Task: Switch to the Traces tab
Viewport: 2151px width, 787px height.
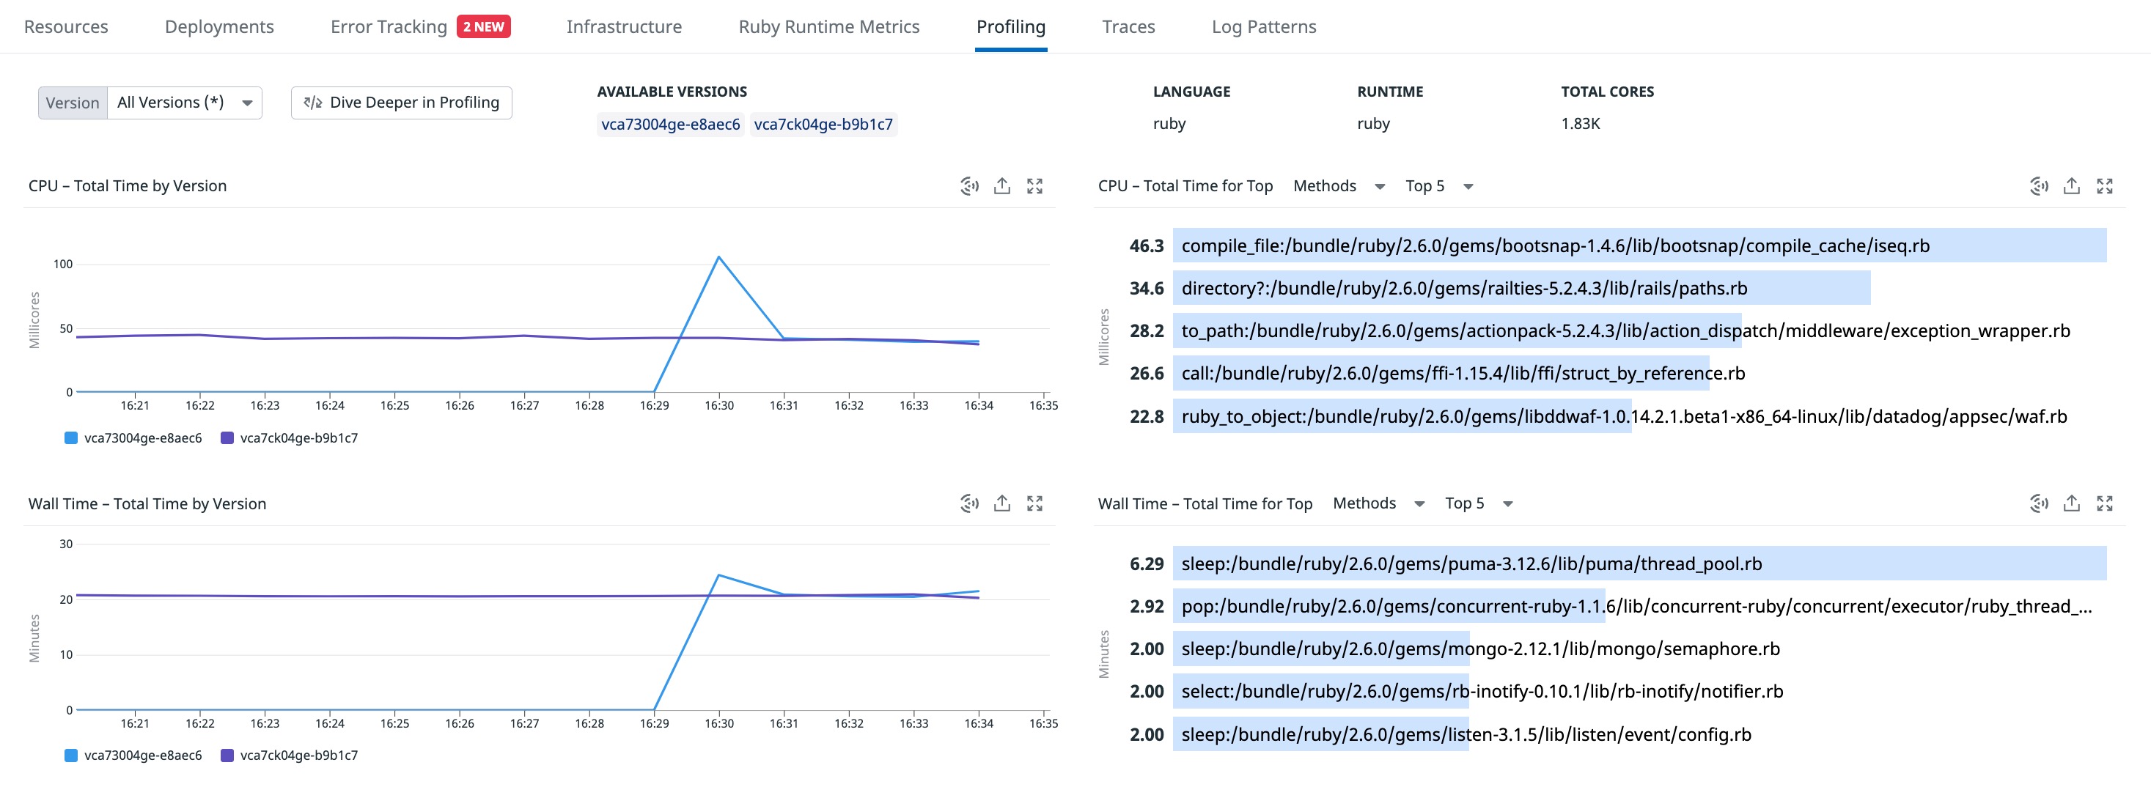Action: (x=1128, y=26)
